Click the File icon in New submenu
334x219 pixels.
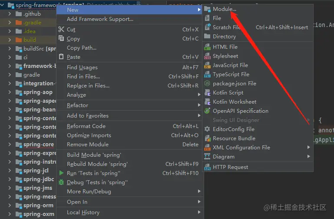click(x=207, y=18)
